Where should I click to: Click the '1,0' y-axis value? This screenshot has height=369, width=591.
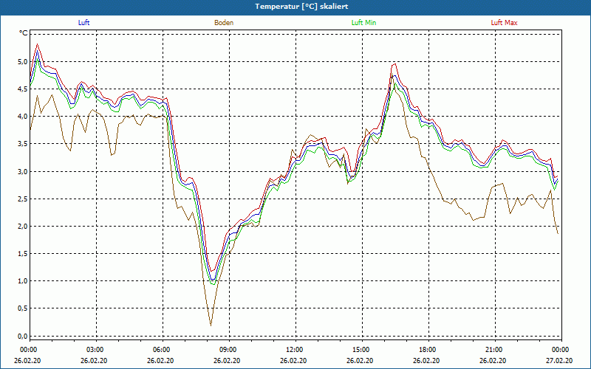[x=23, y=281]
